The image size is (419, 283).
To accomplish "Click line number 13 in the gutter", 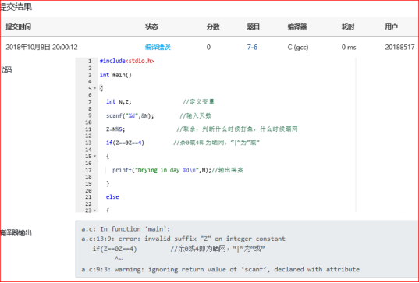I will pyautogui.click(x=88, y=143).
